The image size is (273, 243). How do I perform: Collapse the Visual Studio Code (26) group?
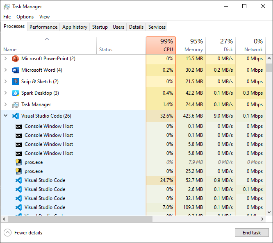pyautogui.click(x=6, y=116)
